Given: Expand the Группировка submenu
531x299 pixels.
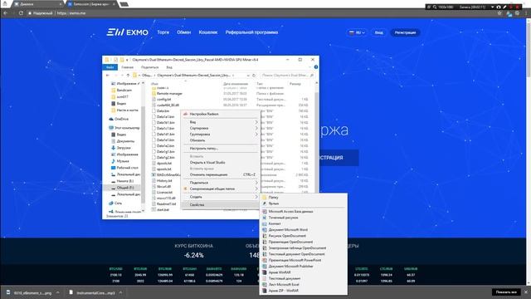Looking at the screenshot, I should point(256,135).
